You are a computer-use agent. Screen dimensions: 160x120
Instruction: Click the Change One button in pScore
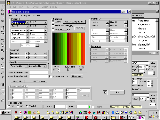click(137, 75)
